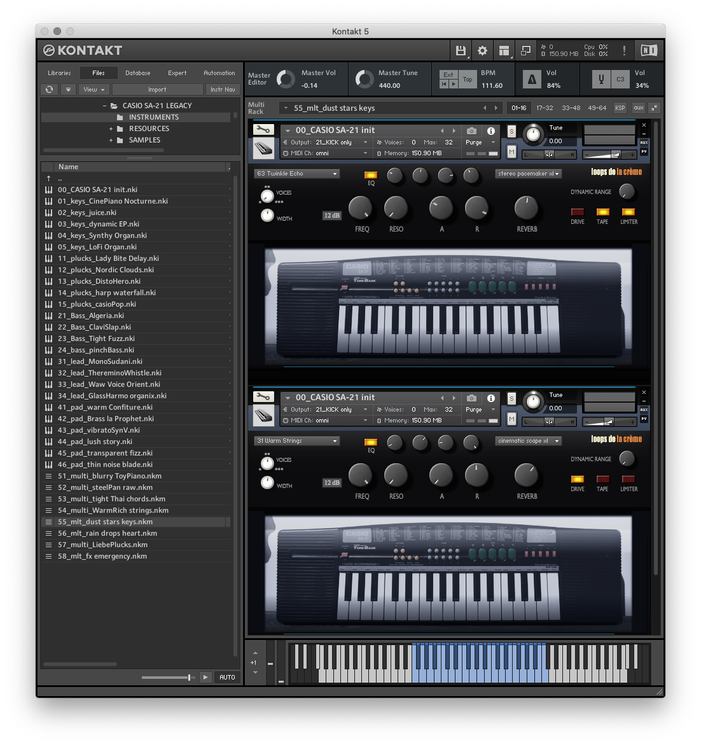The image size is (701, 745).
Task: Open the 'cinematic scape xl' dropdown
Action: point(528,440)
